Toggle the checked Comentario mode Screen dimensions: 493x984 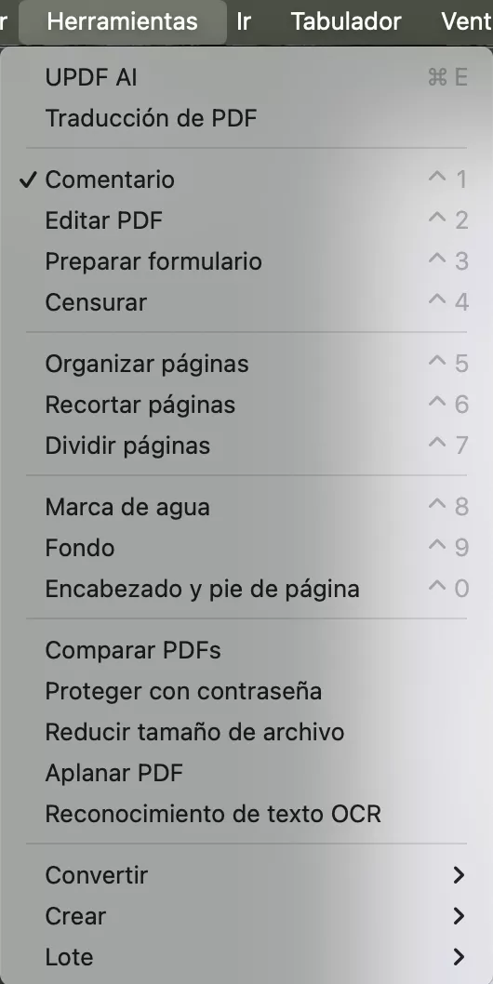(246, 180)
